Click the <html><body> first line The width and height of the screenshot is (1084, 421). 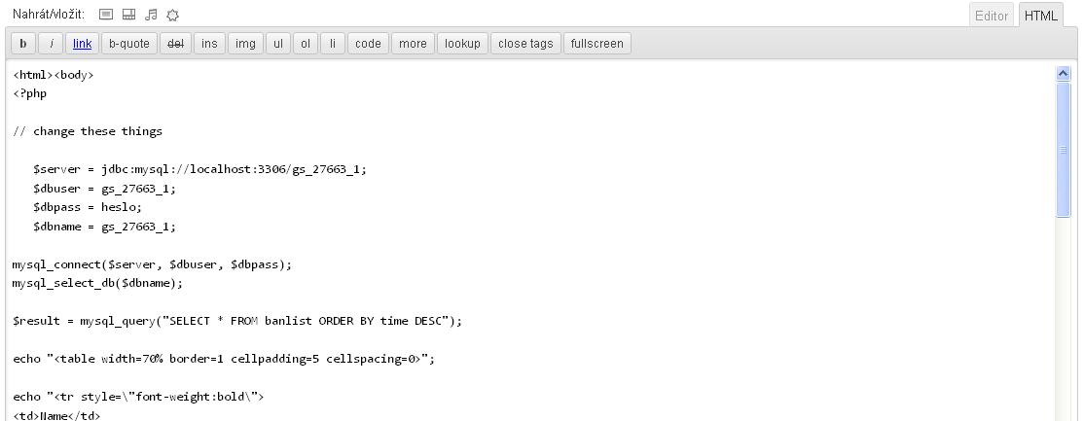pos(54,75)
